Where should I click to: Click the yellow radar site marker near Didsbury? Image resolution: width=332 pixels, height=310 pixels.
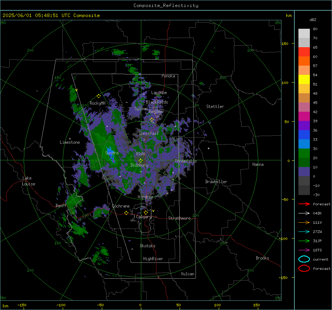pos(141,161)
